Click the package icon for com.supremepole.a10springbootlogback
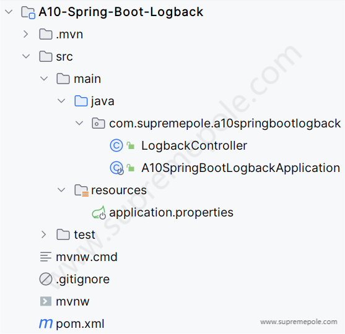This screenshot has height=334, width=345. 98,123
